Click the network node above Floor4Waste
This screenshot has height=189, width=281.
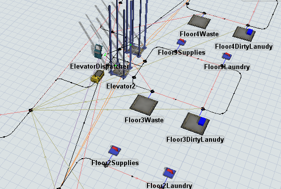[x=204, y=13]
